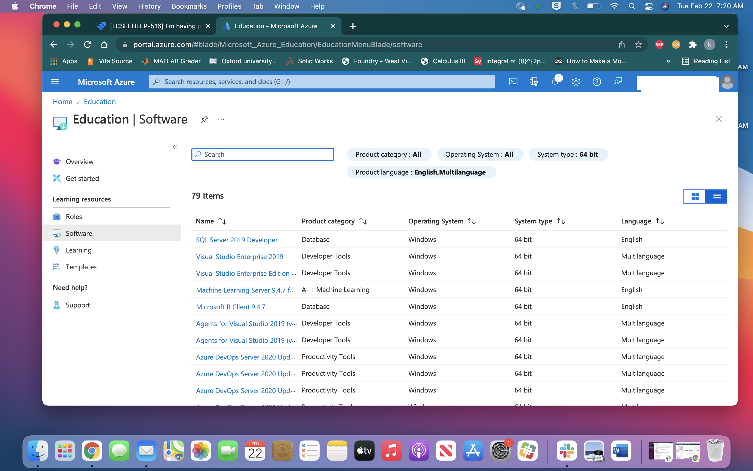
Task: Collapse the Education side menu
Action: 175,147
